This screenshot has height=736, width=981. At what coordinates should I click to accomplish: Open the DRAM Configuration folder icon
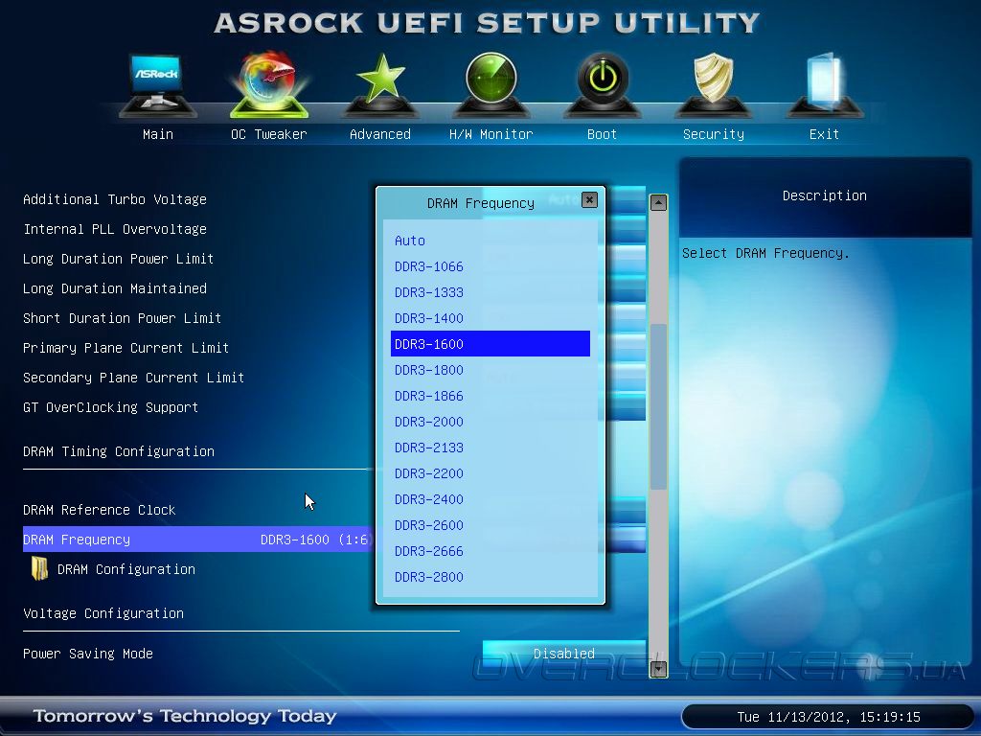coord(40,569)
